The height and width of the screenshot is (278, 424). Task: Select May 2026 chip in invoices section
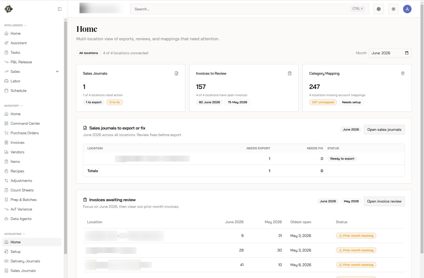[351, 201]
